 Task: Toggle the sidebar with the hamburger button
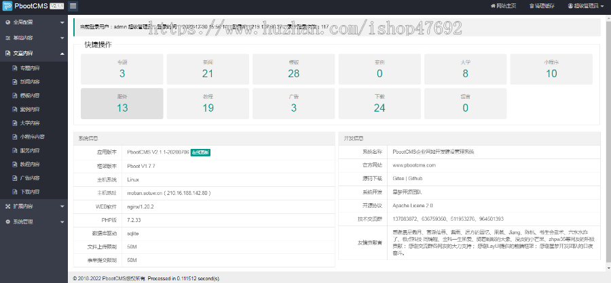coord(73,6)
